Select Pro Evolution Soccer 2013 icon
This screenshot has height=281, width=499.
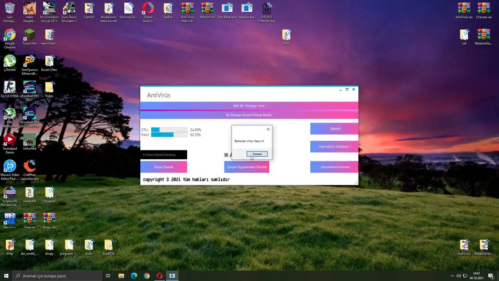[x=49, y=12]
